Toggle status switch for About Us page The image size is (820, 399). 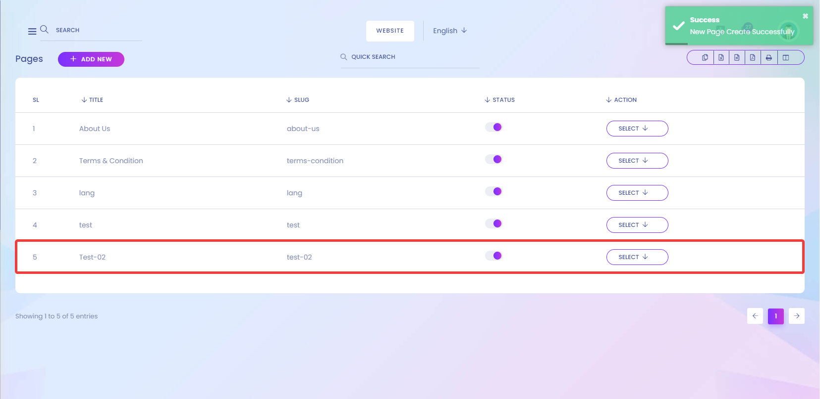(x=493, y=127)
